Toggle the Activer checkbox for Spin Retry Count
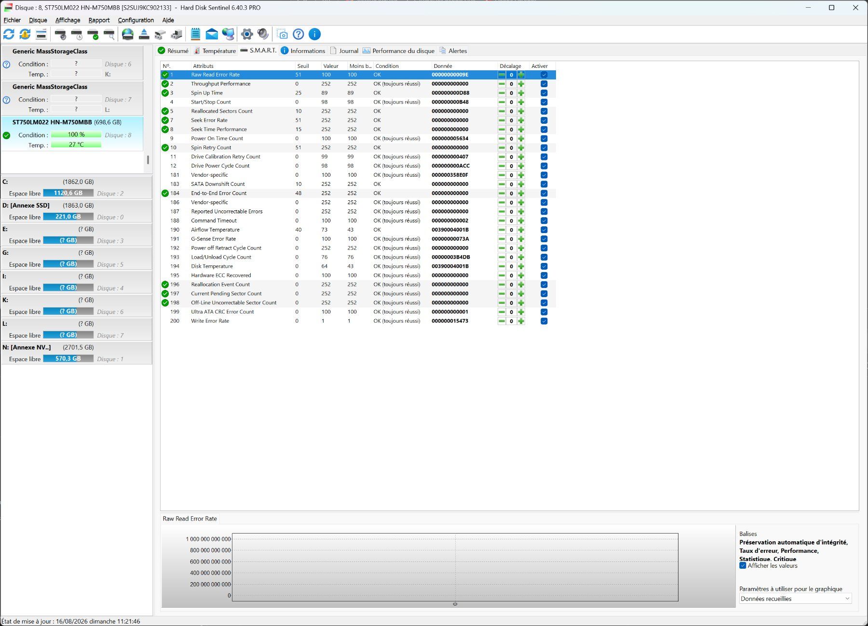Viewport: 868px width, 626px height. click(x=544, y=148)
